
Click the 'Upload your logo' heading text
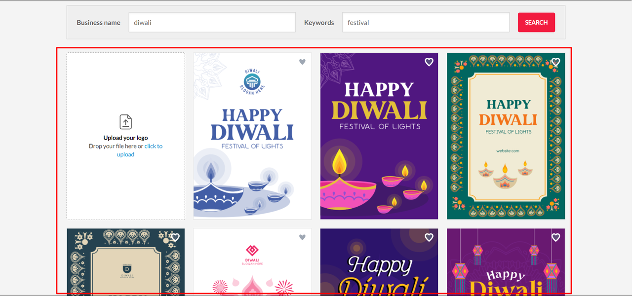pos(126,138)
